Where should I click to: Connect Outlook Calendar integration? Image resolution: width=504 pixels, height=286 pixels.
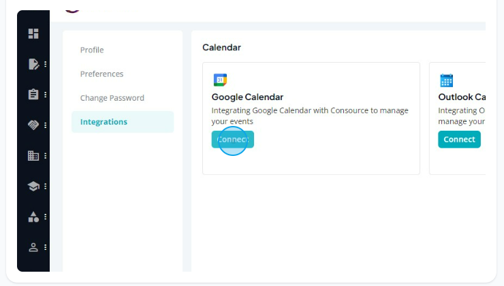point(459,140)
